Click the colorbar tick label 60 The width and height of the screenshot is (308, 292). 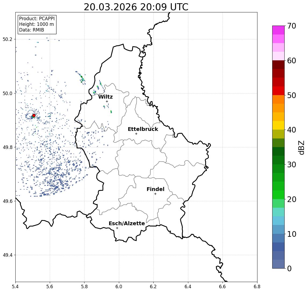292,61
